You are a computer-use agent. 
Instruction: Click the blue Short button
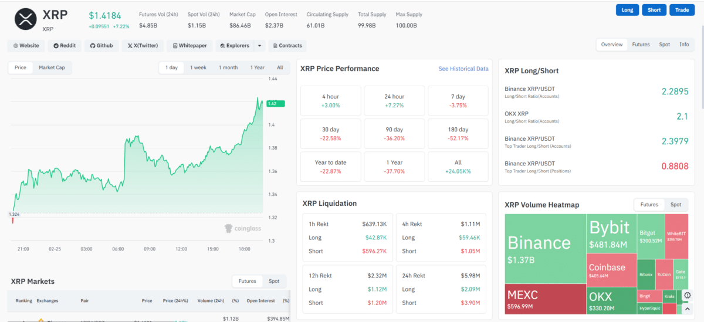(654, 10)
